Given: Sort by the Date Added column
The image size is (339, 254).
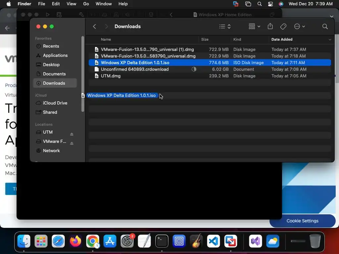Looking at the screenshot, I should coord(282,39).
